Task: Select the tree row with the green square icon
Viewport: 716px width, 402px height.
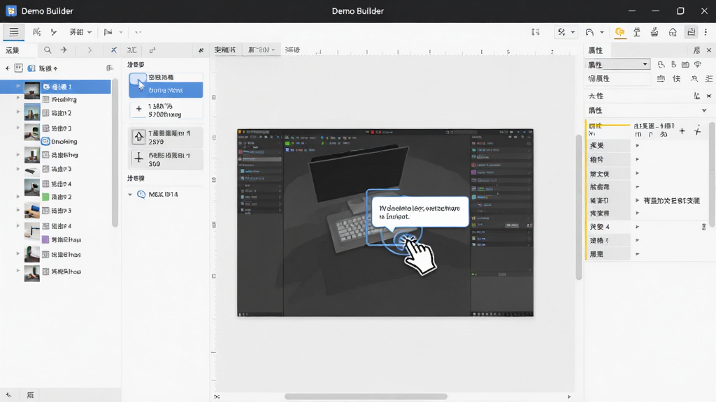Action: coord(57,197)
